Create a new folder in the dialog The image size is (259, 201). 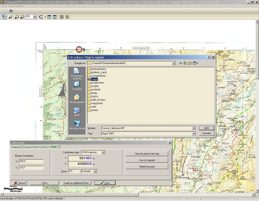pyautogui.click(x=190, y=63)
